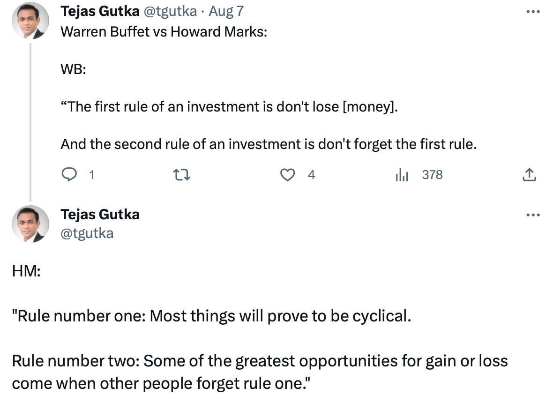View the 378 views count

433,175
